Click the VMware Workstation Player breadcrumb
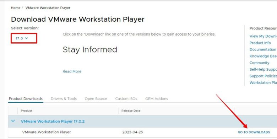The image size is (277, 139). click(x=48, y=8)
